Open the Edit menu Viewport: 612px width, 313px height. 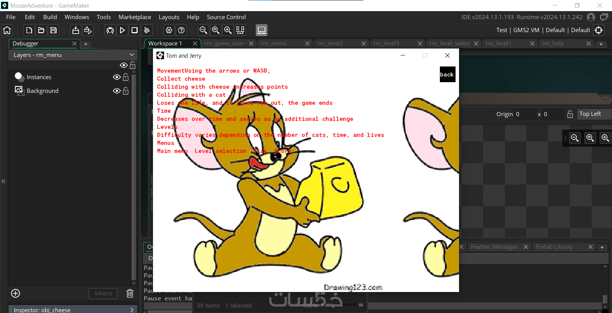30,17
